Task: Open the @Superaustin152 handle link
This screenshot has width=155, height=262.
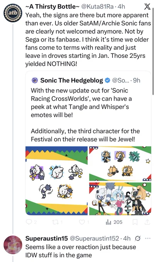Action: 94,238
